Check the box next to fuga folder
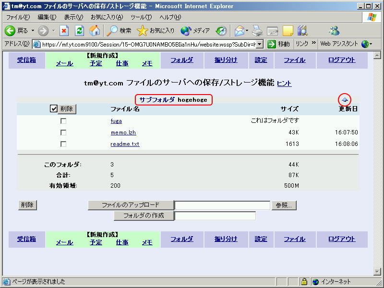Viewport: 384px width, 288px height. [x=63, y=121]
